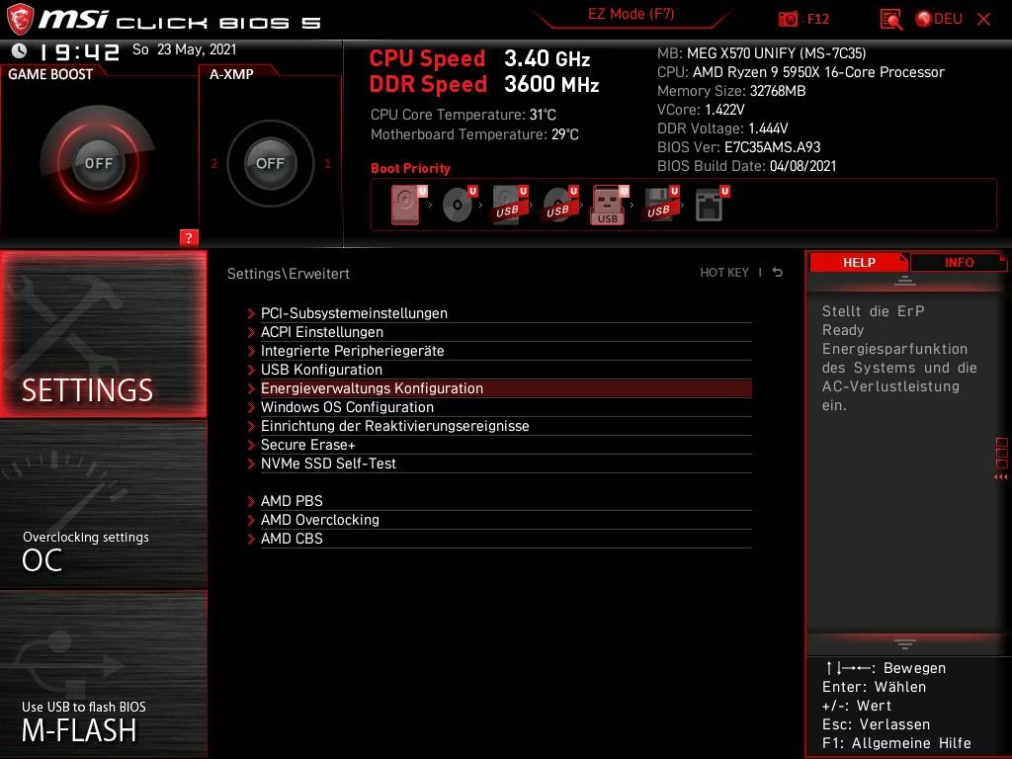The image size is (1012, 759).
Task: Select A-XMP profile 1
Action: pos(327,163)
